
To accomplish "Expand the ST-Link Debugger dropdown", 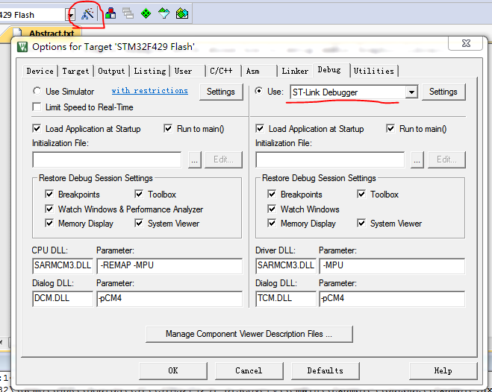I will pos(411,92).
